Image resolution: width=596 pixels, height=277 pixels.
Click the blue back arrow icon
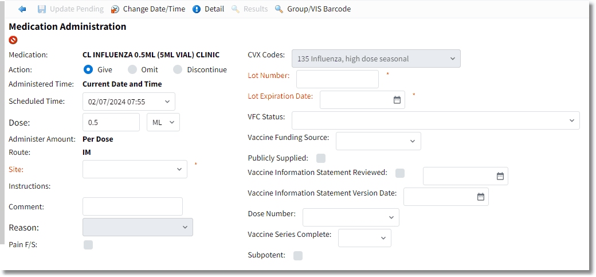click(22, 9)
